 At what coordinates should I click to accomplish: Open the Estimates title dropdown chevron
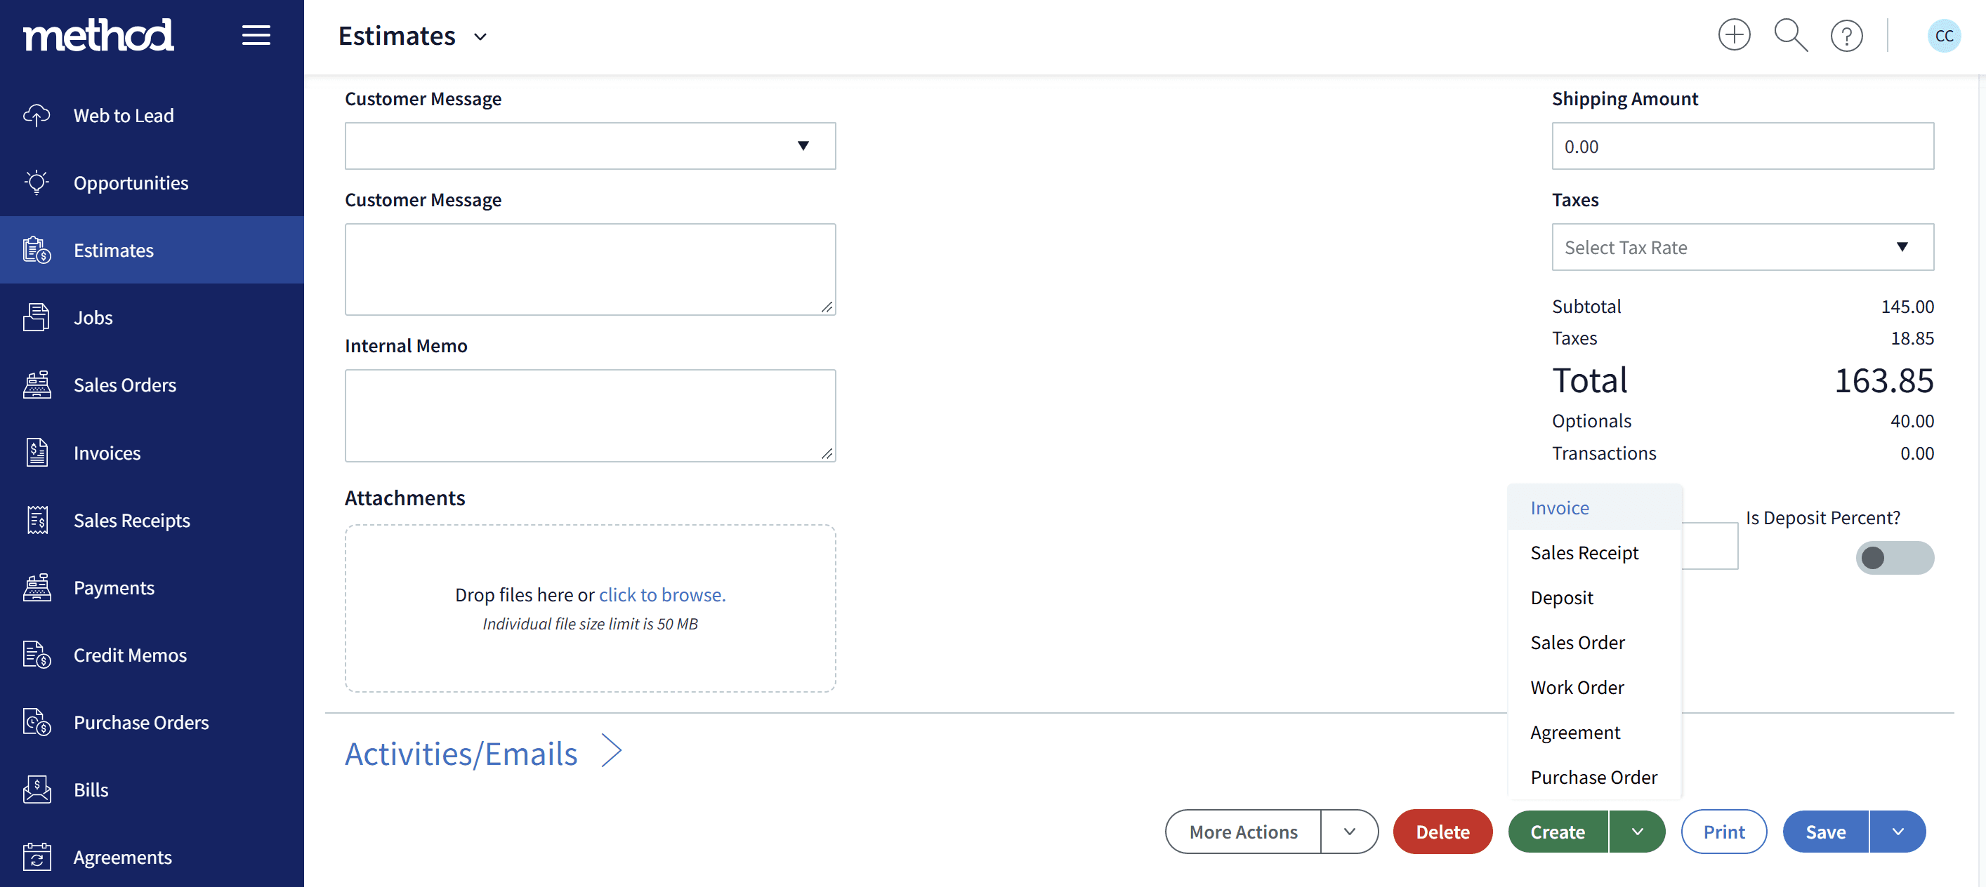(x=480, y=37)
